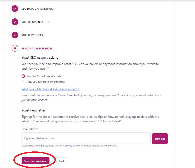
Task: Click the Personal Preferences step title
Action: click(x=37, y=49)
